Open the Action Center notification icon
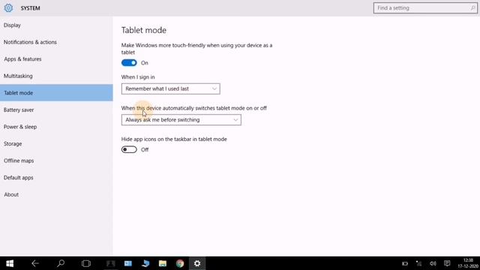This screenshot has height=270, width=480. point(447,263)
